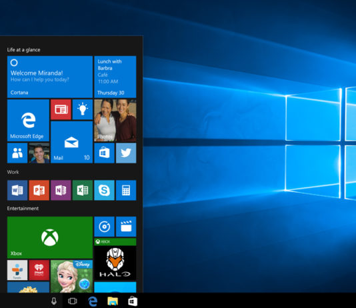Viewport: 356px width, 308px height.
Task: Launch Edge from the taskbar
Action: pos(93,301)
